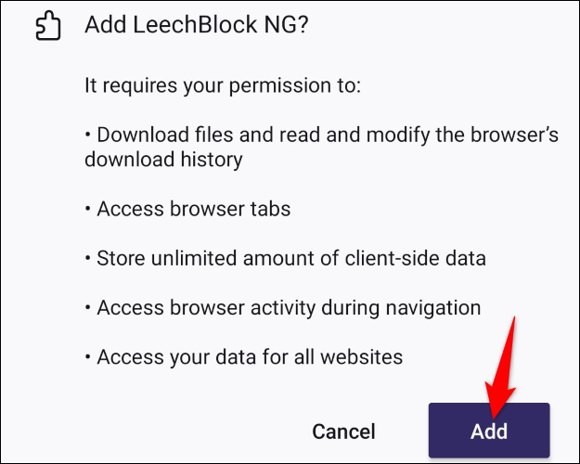The width and height of the screenshot is (580, 464).
Task: Click the bullet before "Store unlimited amount"
Action: 88,258
